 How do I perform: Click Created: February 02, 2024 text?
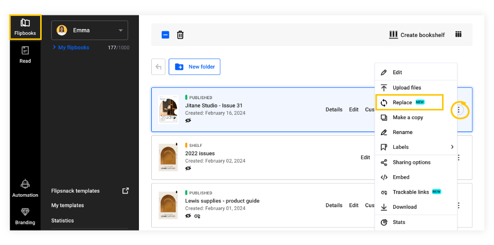pos(215,161)
